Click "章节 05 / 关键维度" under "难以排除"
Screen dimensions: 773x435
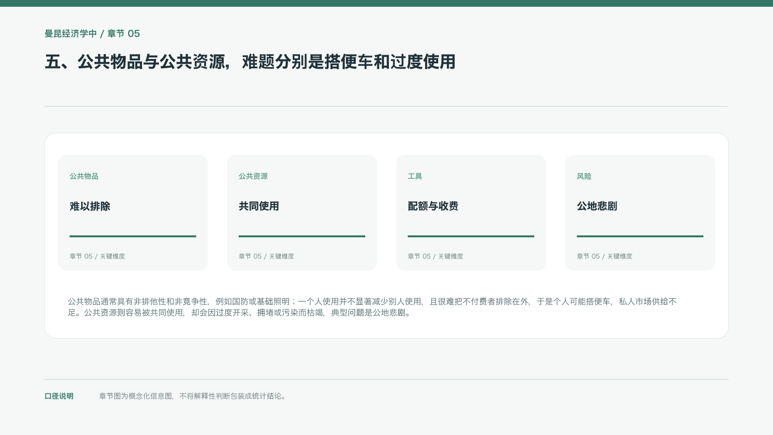pos(97,256)
